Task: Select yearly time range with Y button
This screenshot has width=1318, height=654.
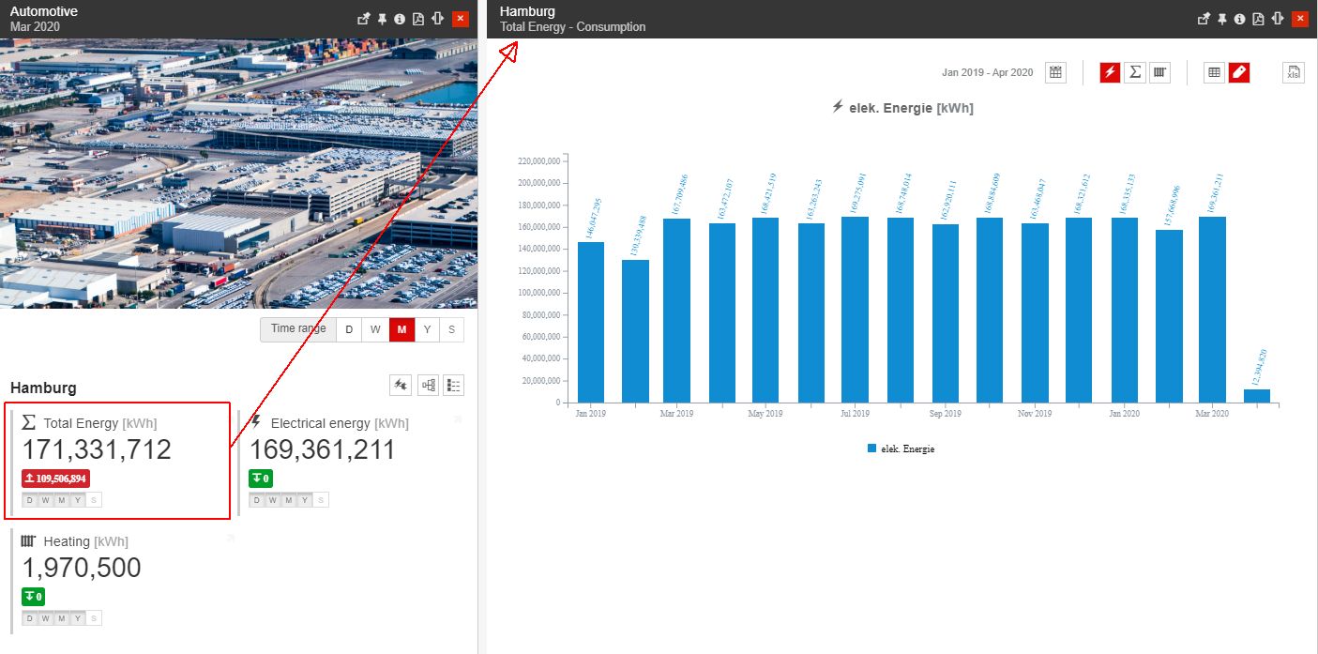Action: 427,329
